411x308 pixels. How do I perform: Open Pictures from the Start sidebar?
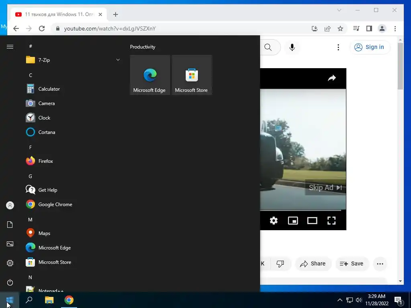(x=10, y=244)
